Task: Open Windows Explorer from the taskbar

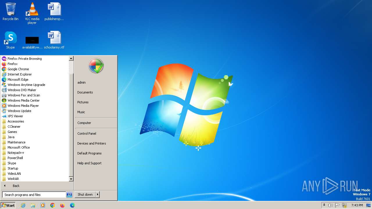Action: coord(33,205)
